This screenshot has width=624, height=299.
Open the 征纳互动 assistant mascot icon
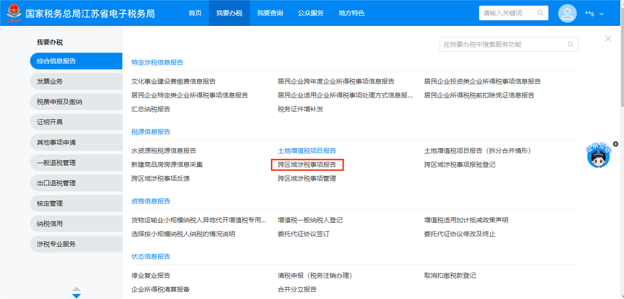point(598,157)
